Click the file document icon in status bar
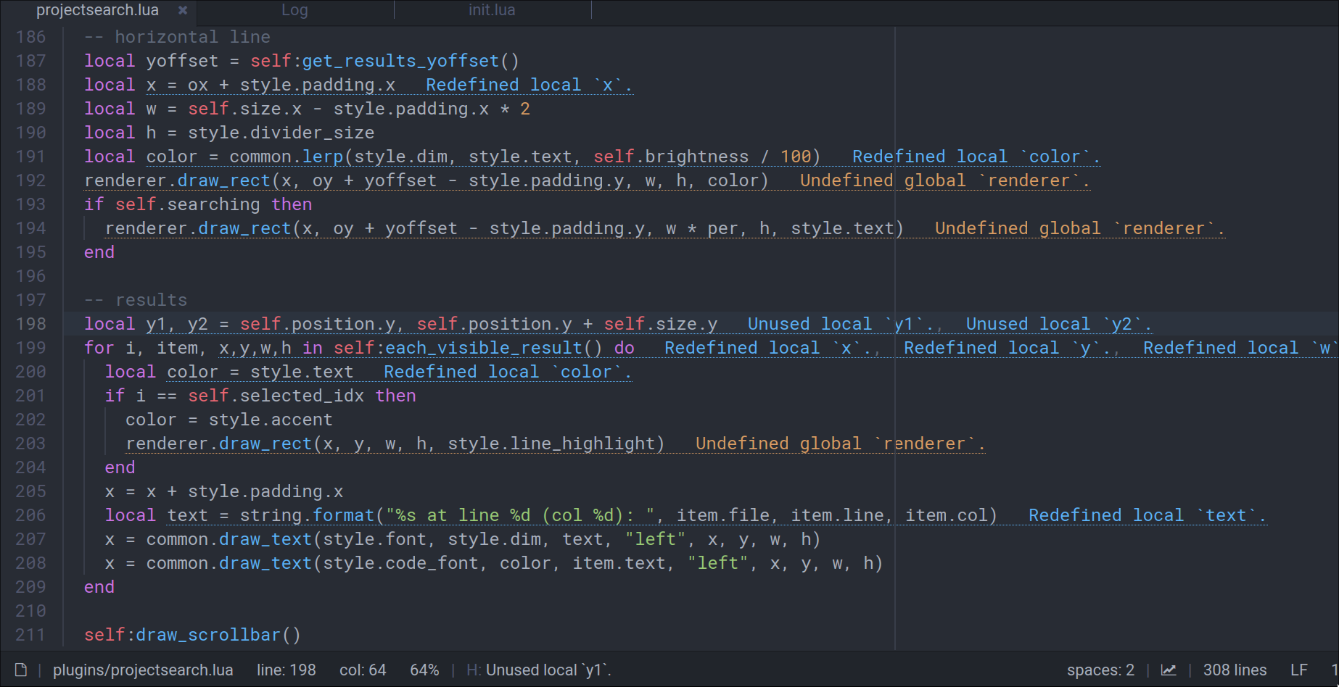 (x=21, y=670)
